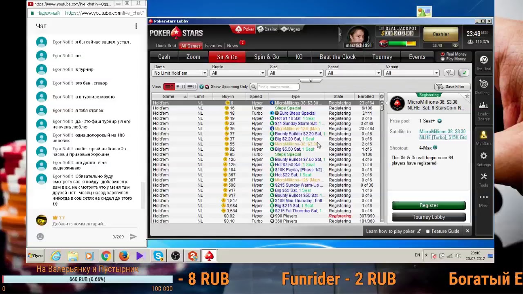Sort list by Game column header
523x294 pixels.
point(168,97)
